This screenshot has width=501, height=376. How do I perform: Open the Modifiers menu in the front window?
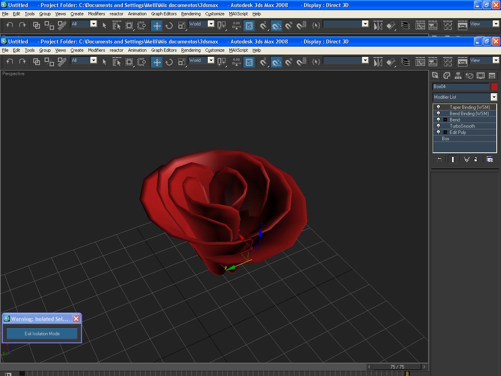pos(96,50)
